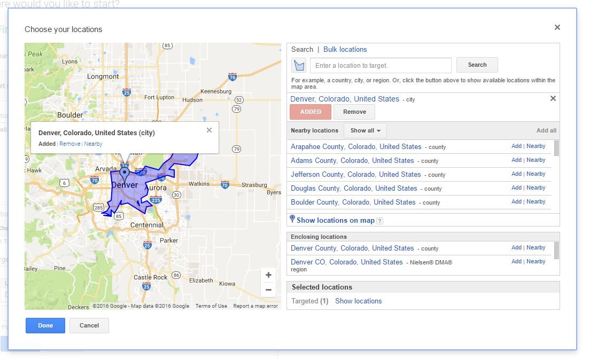Dismiss the Denver info window on the map
Image resolution: width=589 pixels, height=359 pixels.
pyautogui.click(x=209, y=130)
